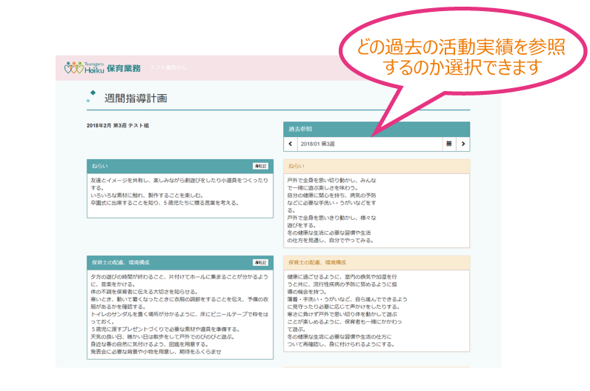Open the calendar picker for past reference
The image size is (590, 391).
(x=448, y=144)
